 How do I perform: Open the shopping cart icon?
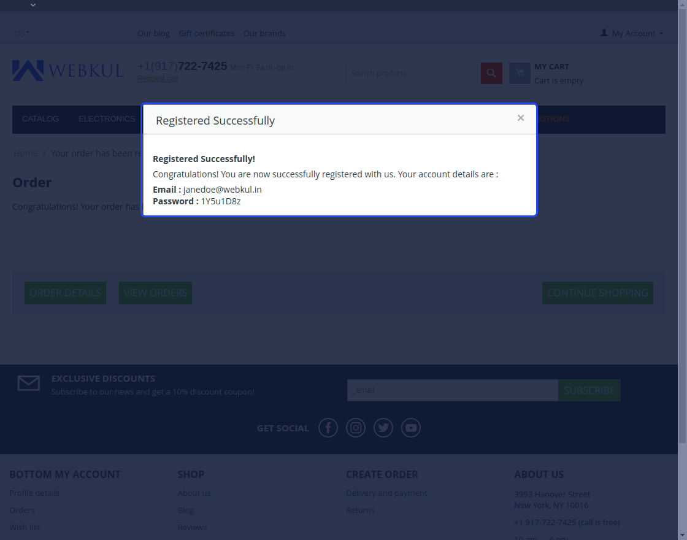(520, 73)
